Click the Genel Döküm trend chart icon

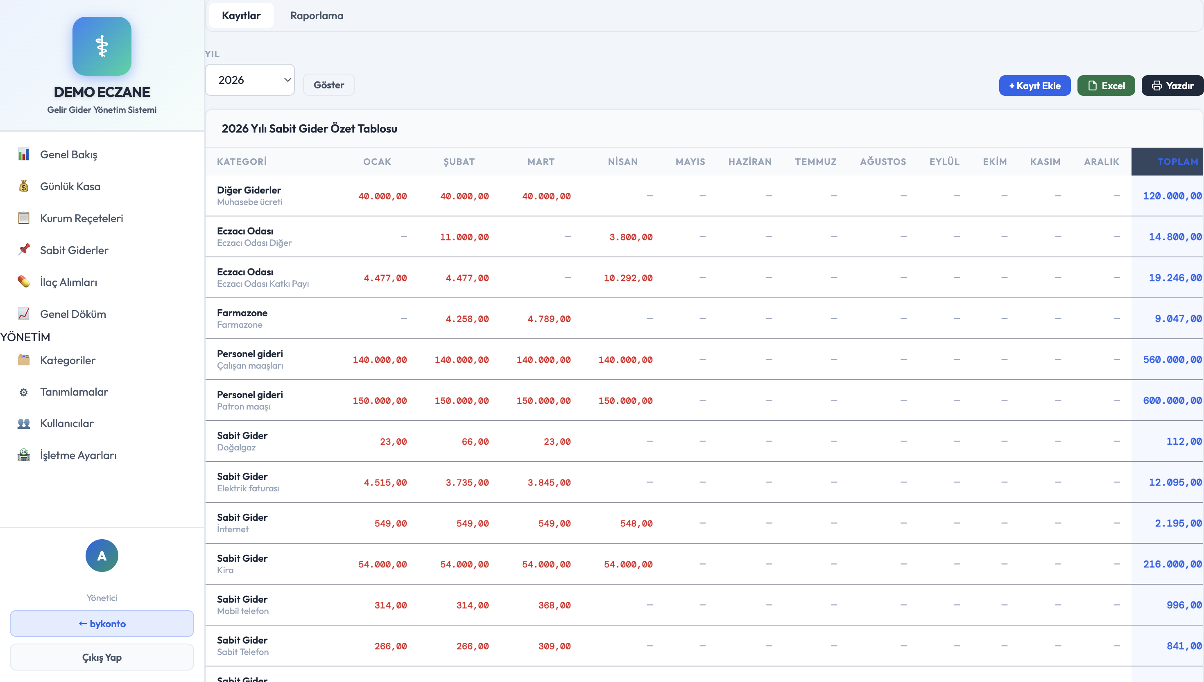click(23, 314)
